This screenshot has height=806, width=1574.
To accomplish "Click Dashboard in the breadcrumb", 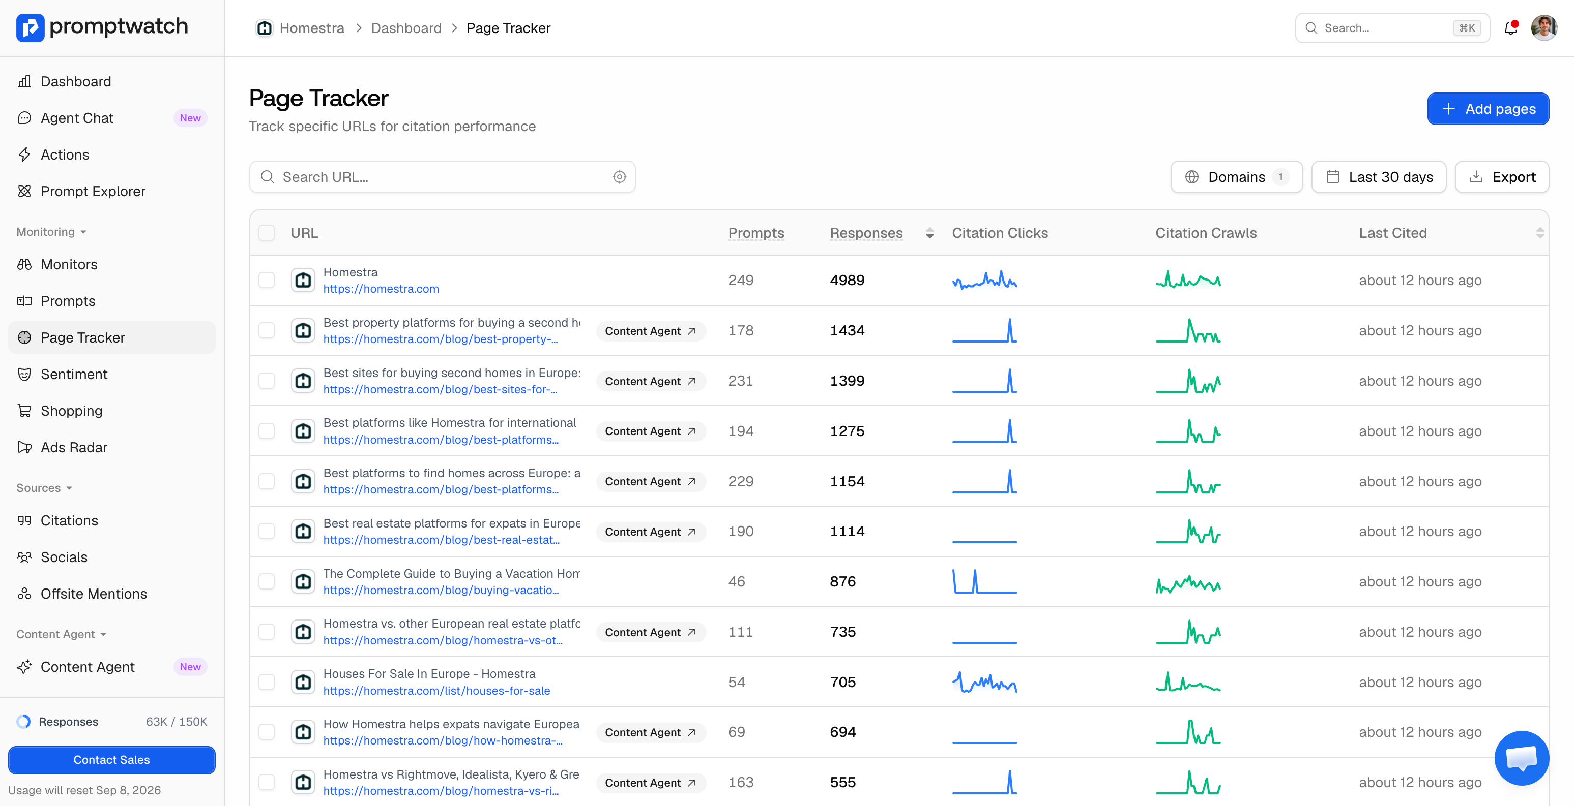I will pyautogui.click(x=406, y=28).
